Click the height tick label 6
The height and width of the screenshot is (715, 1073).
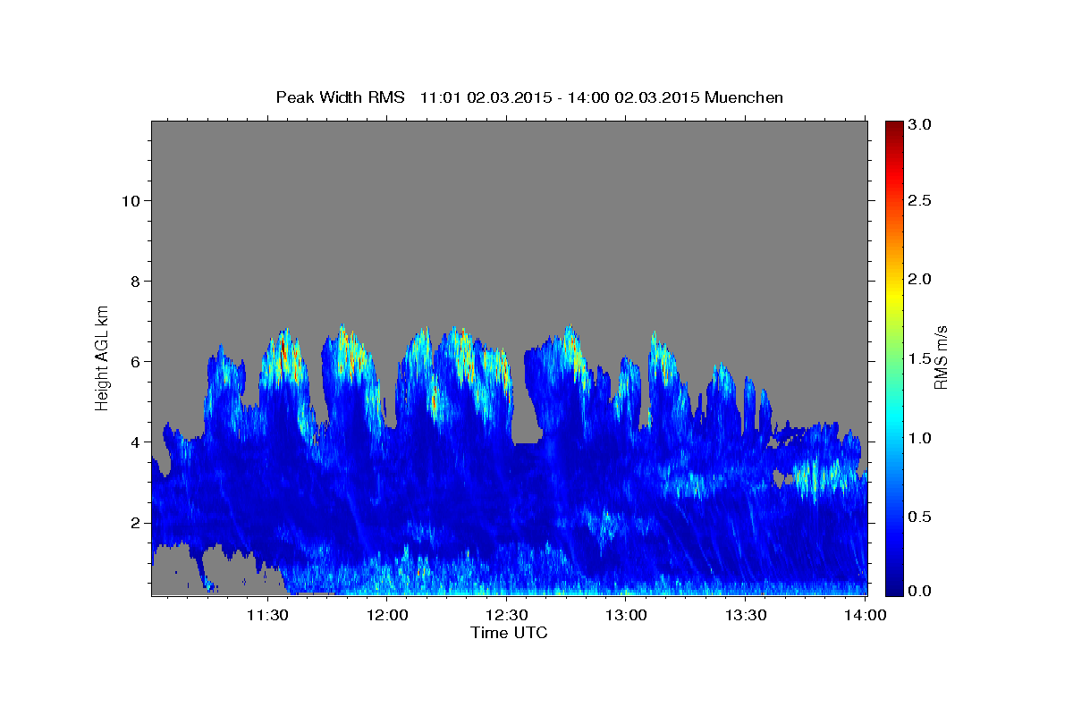pos(133,361)
